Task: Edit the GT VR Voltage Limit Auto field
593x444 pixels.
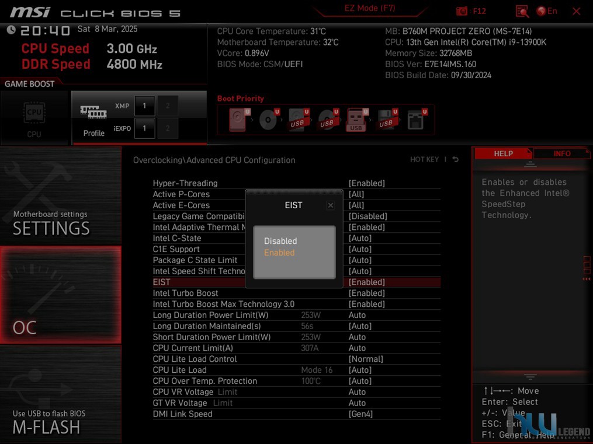Action: pos(357,403)
